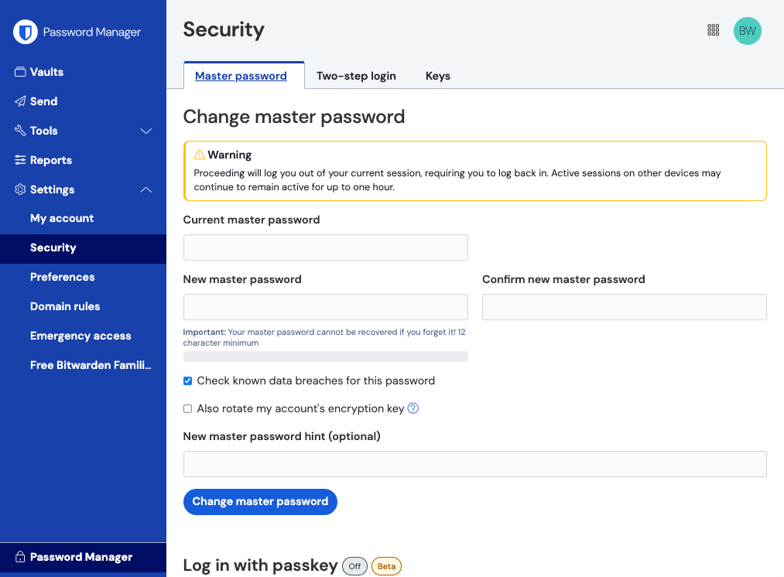
Task: Open the encryption key help tooltip icon
Action: (x=413, y=408)
